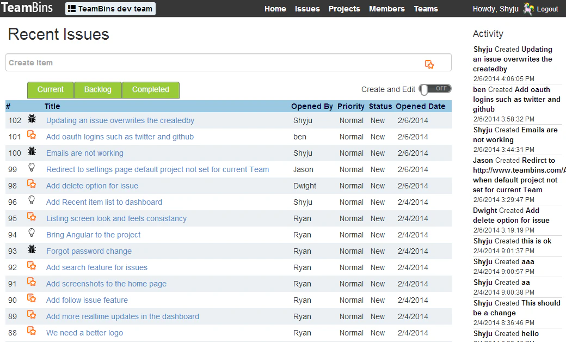Click the lightbulb icon for issue 94
Image resolution: width=566 pixels, height=342 pixels.
tap(32, 233)
